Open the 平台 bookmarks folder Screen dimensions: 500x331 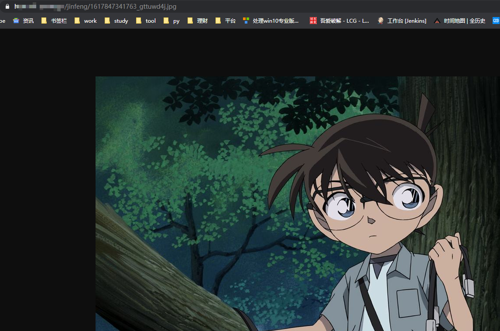click(x=226, y=21)
